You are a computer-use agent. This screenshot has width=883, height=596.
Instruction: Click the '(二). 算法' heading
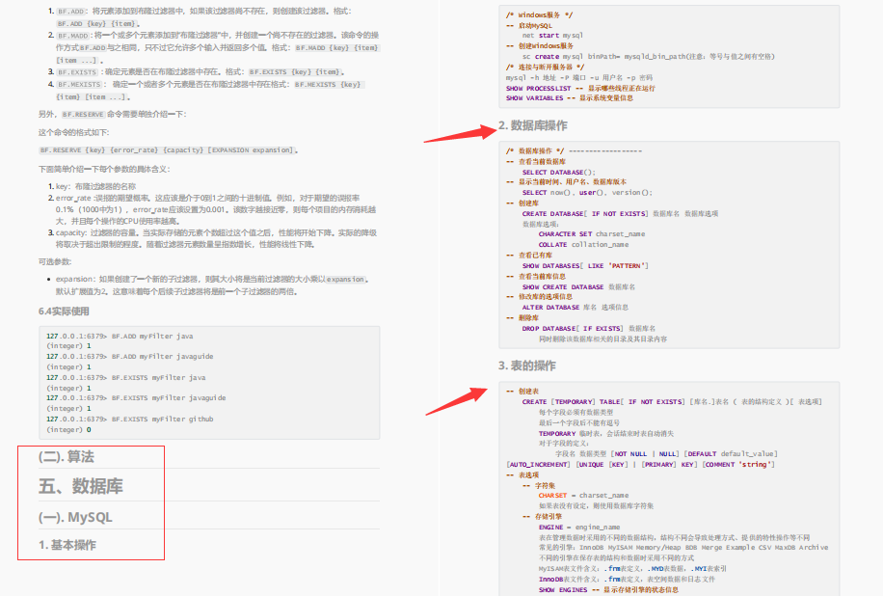67,457
